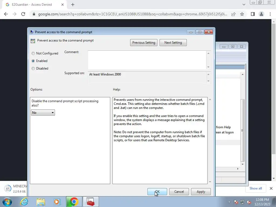Image resolution: width=276 pixels, height=207 pixels.
Task: Click Supported on scroll down arrow
Action: pyautogui.click(x=208, y=81)
